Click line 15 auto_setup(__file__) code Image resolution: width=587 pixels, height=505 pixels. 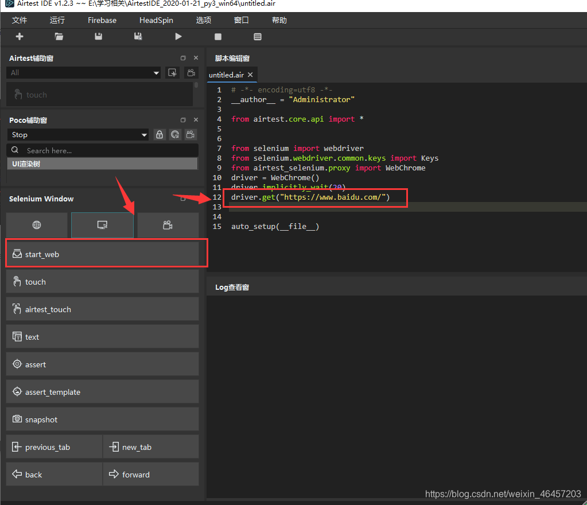point(275,227)
